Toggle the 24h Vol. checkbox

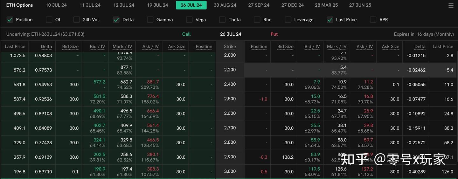tap(76, 20)
